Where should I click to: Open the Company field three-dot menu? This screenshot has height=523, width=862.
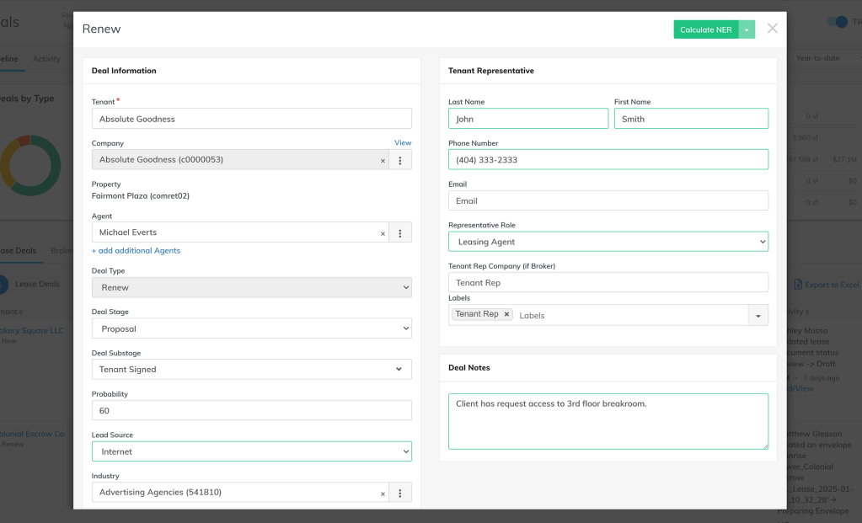(399, 160)
